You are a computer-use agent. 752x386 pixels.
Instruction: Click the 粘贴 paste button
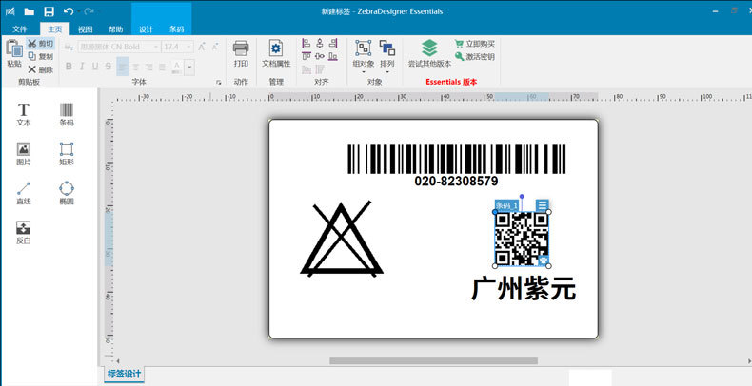(14, 53)
